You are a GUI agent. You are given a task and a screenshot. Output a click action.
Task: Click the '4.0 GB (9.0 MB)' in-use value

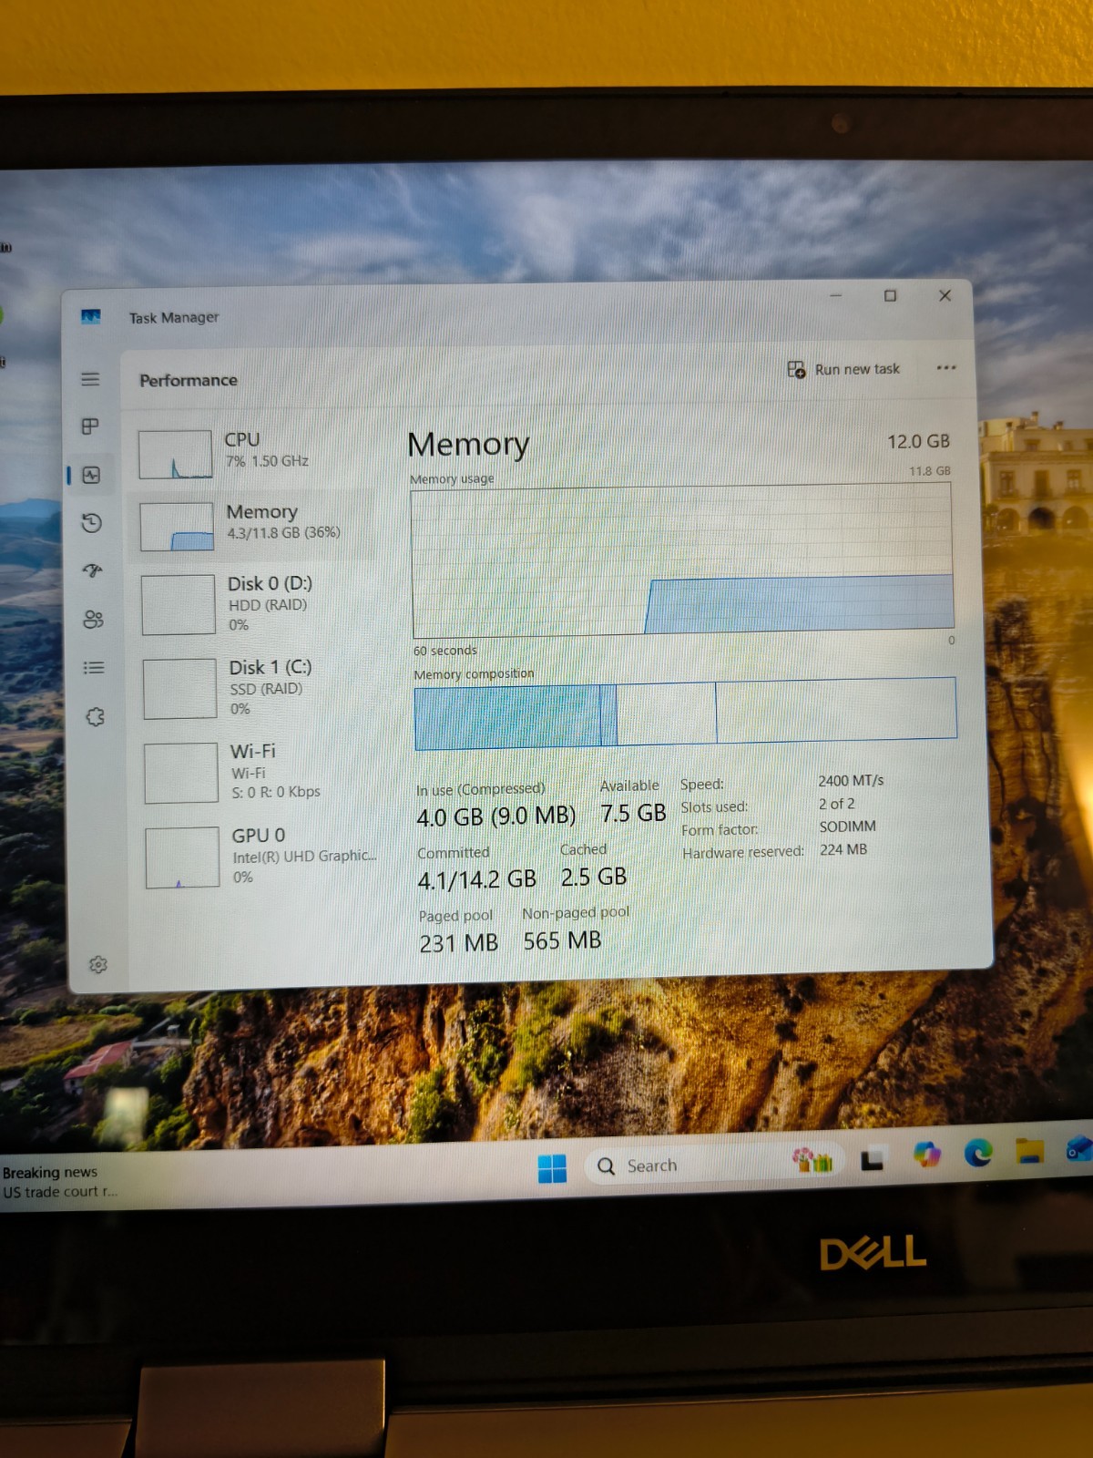[496, 816]
